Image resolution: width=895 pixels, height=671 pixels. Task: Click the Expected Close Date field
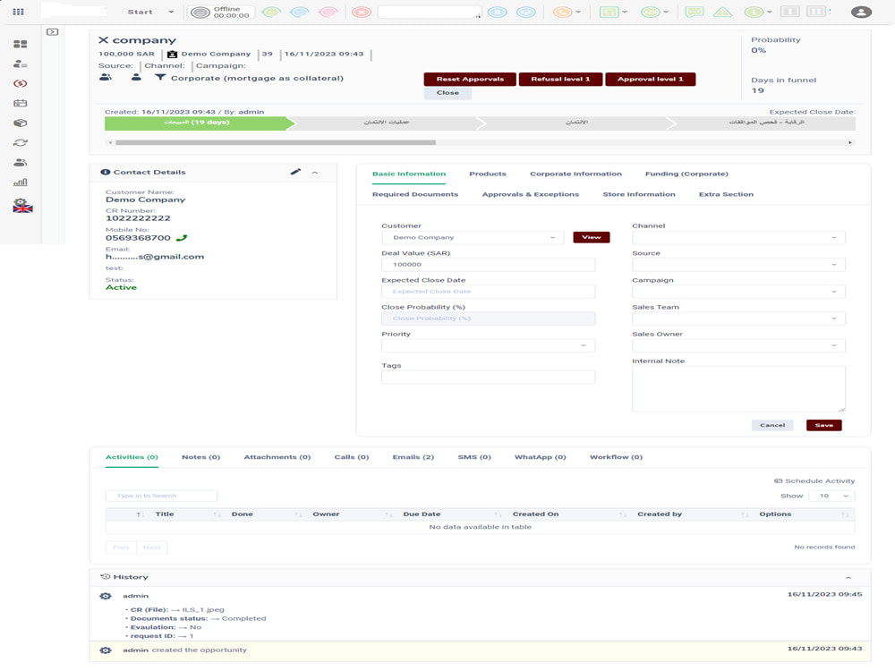pos(488,292)
